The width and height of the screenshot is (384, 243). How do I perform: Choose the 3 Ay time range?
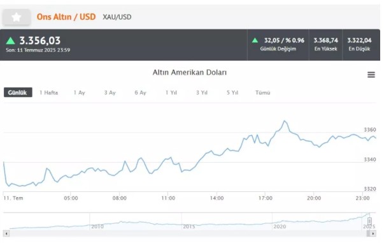pyautogui.click(x=110, y=92)
